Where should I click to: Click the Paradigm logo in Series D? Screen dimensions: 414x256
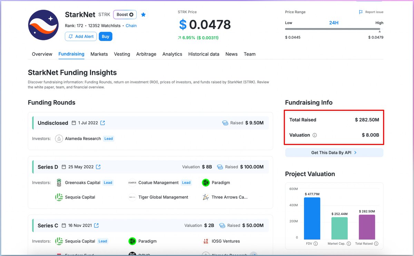206,183
